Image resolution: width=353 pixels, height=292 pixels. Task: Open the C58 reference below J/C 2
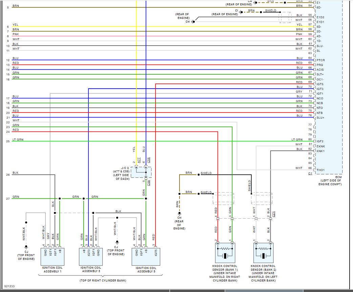[x=149, y=183]
